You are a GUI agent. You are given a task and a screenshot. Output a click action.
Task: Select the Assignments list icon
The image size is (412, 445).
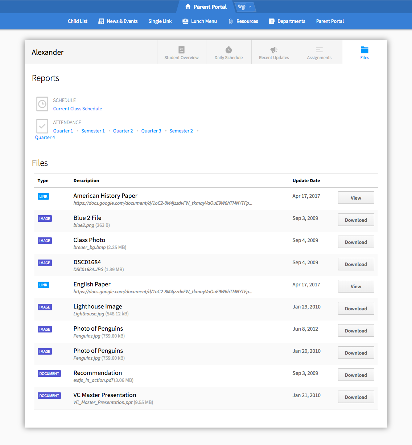coord(319,50)
